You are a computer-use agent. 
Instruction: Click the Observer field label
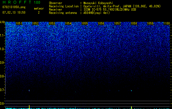pos(56,3)
